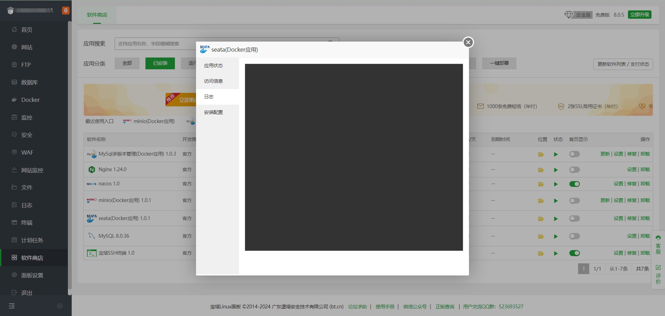The image size is (665, 316).
Task: Select 日志 tab in seata dialog
Action: click(218, 97)
